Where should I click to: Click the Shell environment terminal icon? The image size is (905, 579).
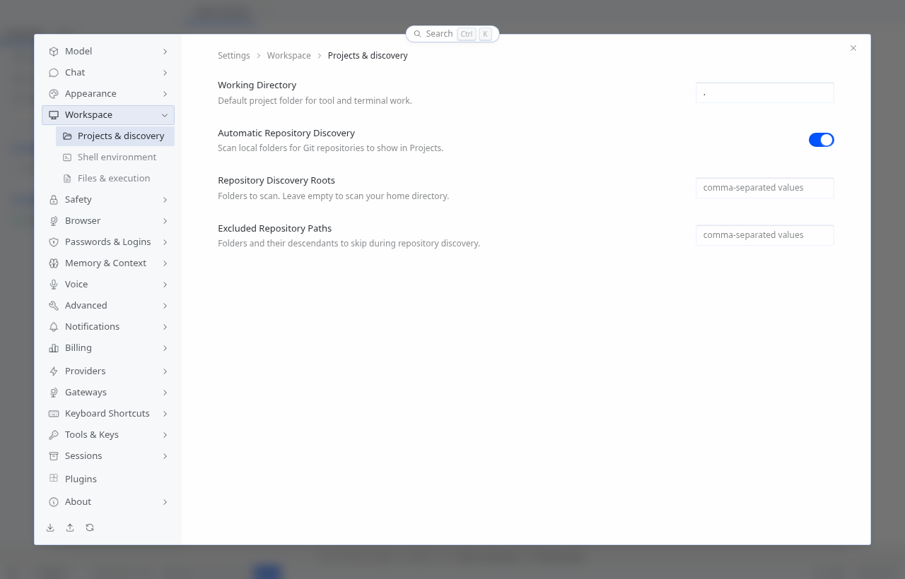coord(67,157)
